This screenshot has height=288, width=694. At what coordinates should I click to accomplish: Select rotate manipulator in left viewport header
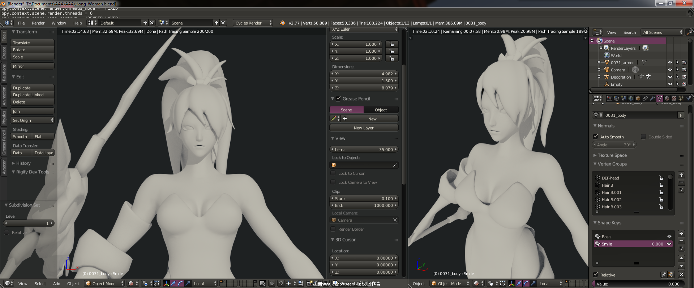tap(180, 283)
